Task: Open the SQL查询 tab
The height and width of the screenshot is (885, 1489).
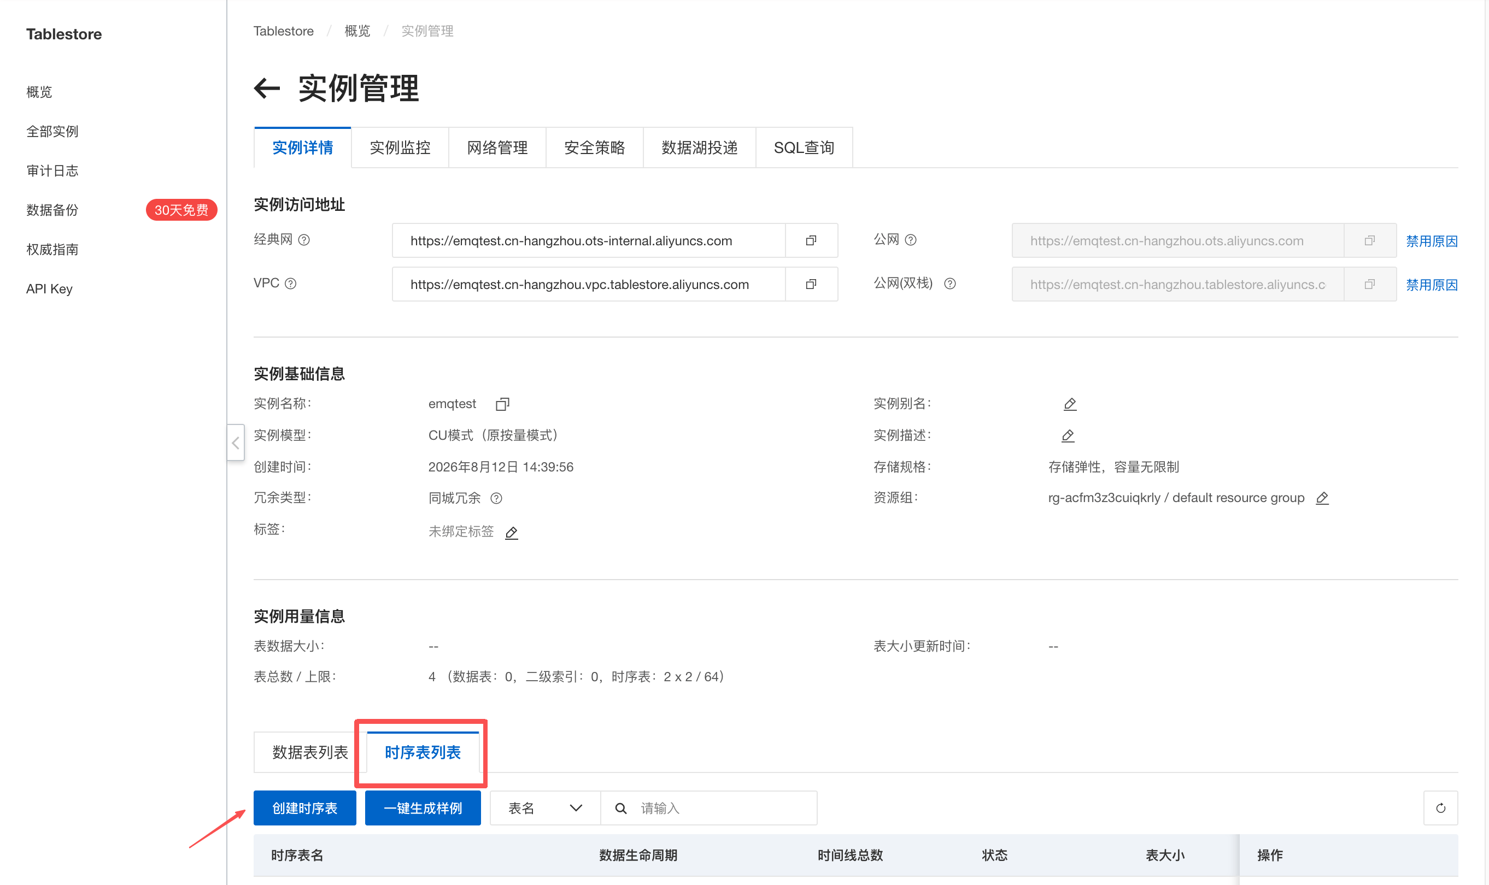Action: point(804,147)
